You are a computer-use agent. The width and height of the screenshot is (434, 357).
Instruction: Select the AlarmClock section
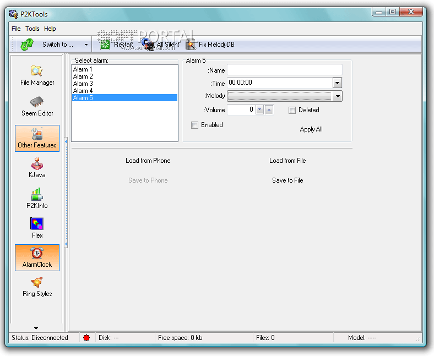click(x=37, y=257)
